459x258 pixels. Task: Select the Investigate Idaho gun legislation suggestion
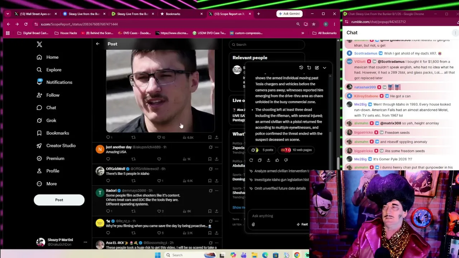[279, 180]
